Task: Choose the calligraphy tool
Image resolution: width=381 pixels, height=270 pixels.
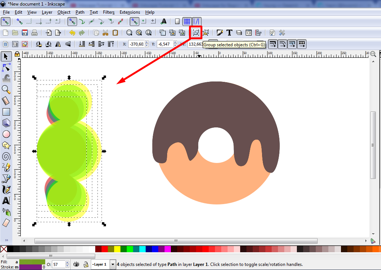Action: point(6,190)
